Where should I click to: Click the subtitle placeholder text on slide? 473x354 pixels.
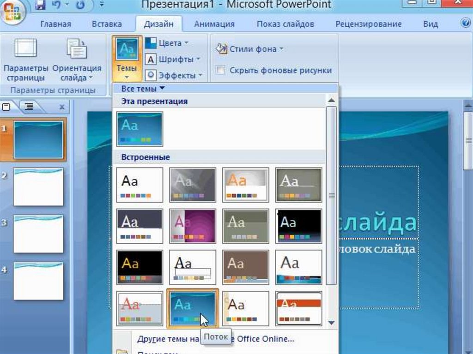click(377, 249)
